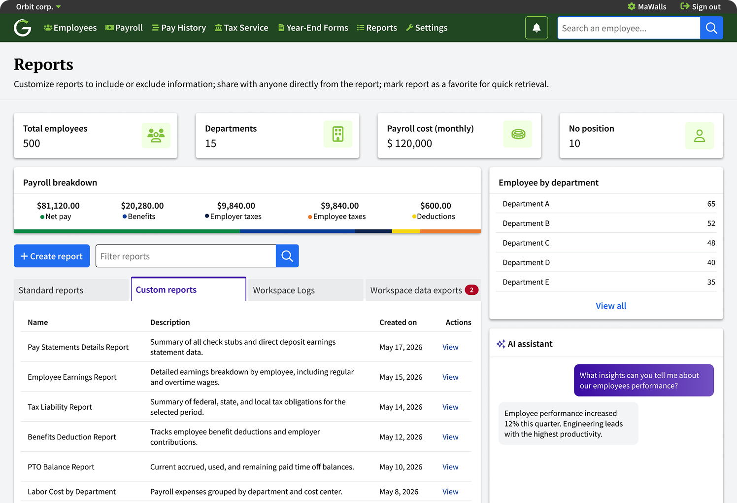Open the MaWalls profile gear
Screen dimensions: 737x503
(632, 7)
